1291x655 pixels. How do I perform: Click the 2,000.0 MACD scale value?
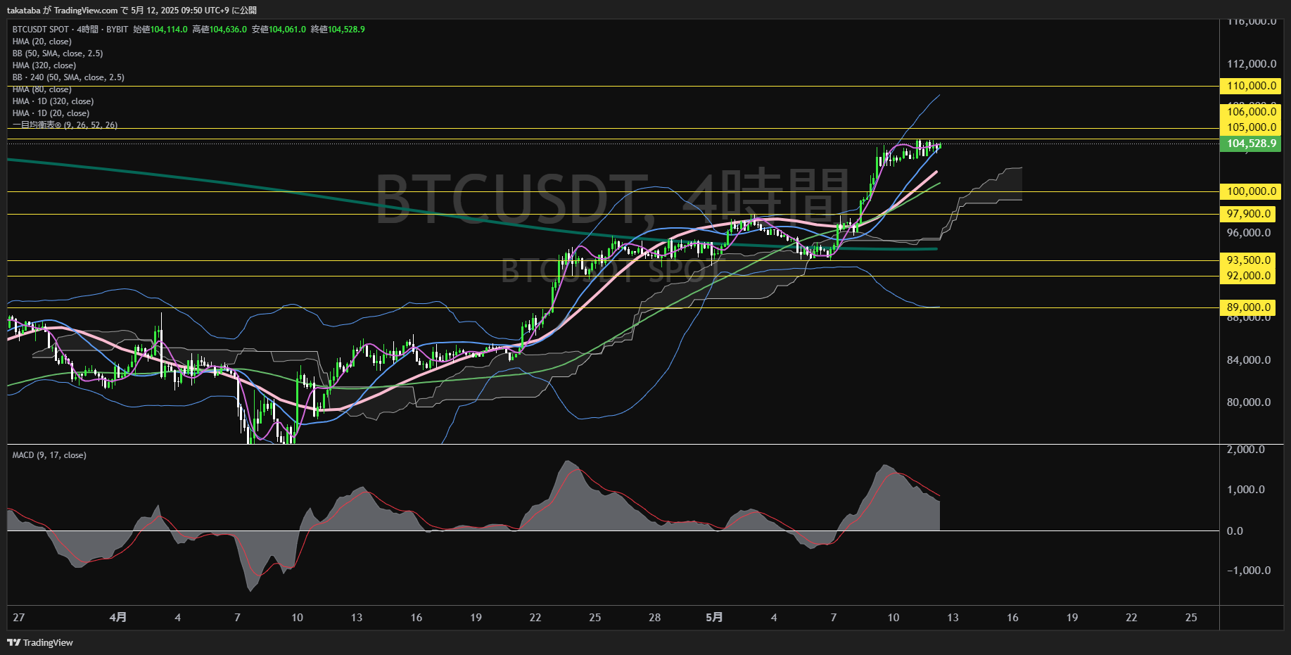point(1246,450)
